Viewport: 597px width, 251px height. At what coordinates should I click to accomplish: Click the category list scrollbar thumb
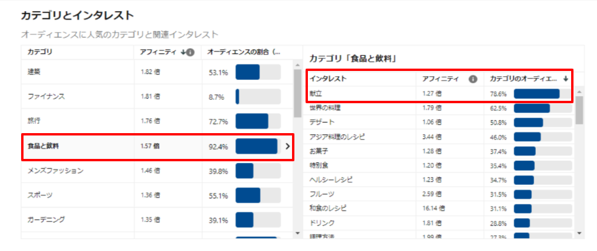298,89
